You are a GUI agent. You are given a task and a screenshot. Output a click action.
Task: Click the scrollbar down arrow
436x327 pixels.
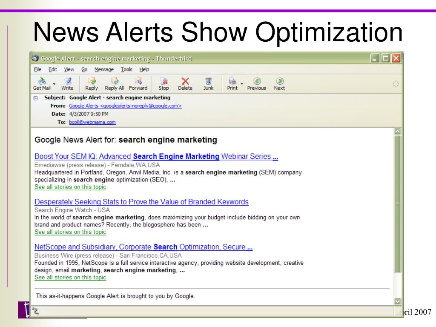pyautogui.click(x=398, y=301)
